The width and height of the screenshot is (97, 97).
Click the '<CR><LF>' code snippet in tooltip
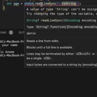click(x=83, y=54)
